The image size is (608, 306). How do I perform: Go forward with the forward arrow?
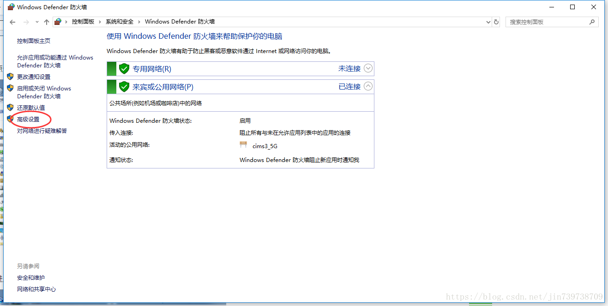coord(26,22)
